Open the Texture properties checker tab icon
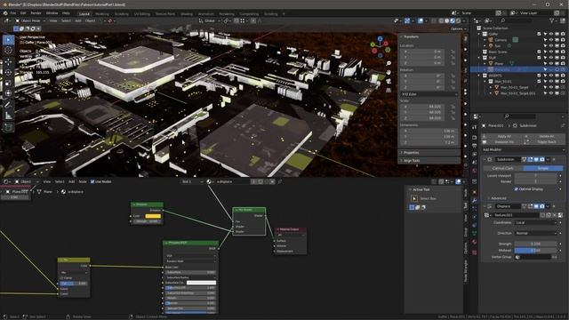569x320 pixels. click(x=474, y=252)
